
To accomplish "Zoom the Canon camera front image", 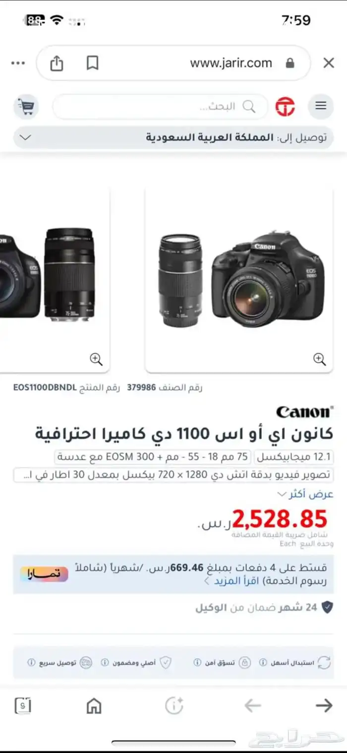I will point(320,359).
